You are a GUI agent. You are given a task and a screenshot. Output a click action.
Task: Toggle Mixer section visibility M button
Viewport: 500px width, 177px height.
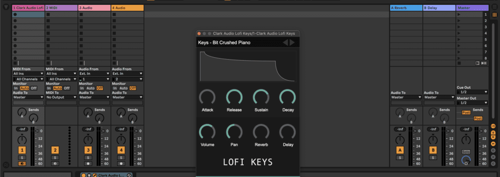coord(493,144)
